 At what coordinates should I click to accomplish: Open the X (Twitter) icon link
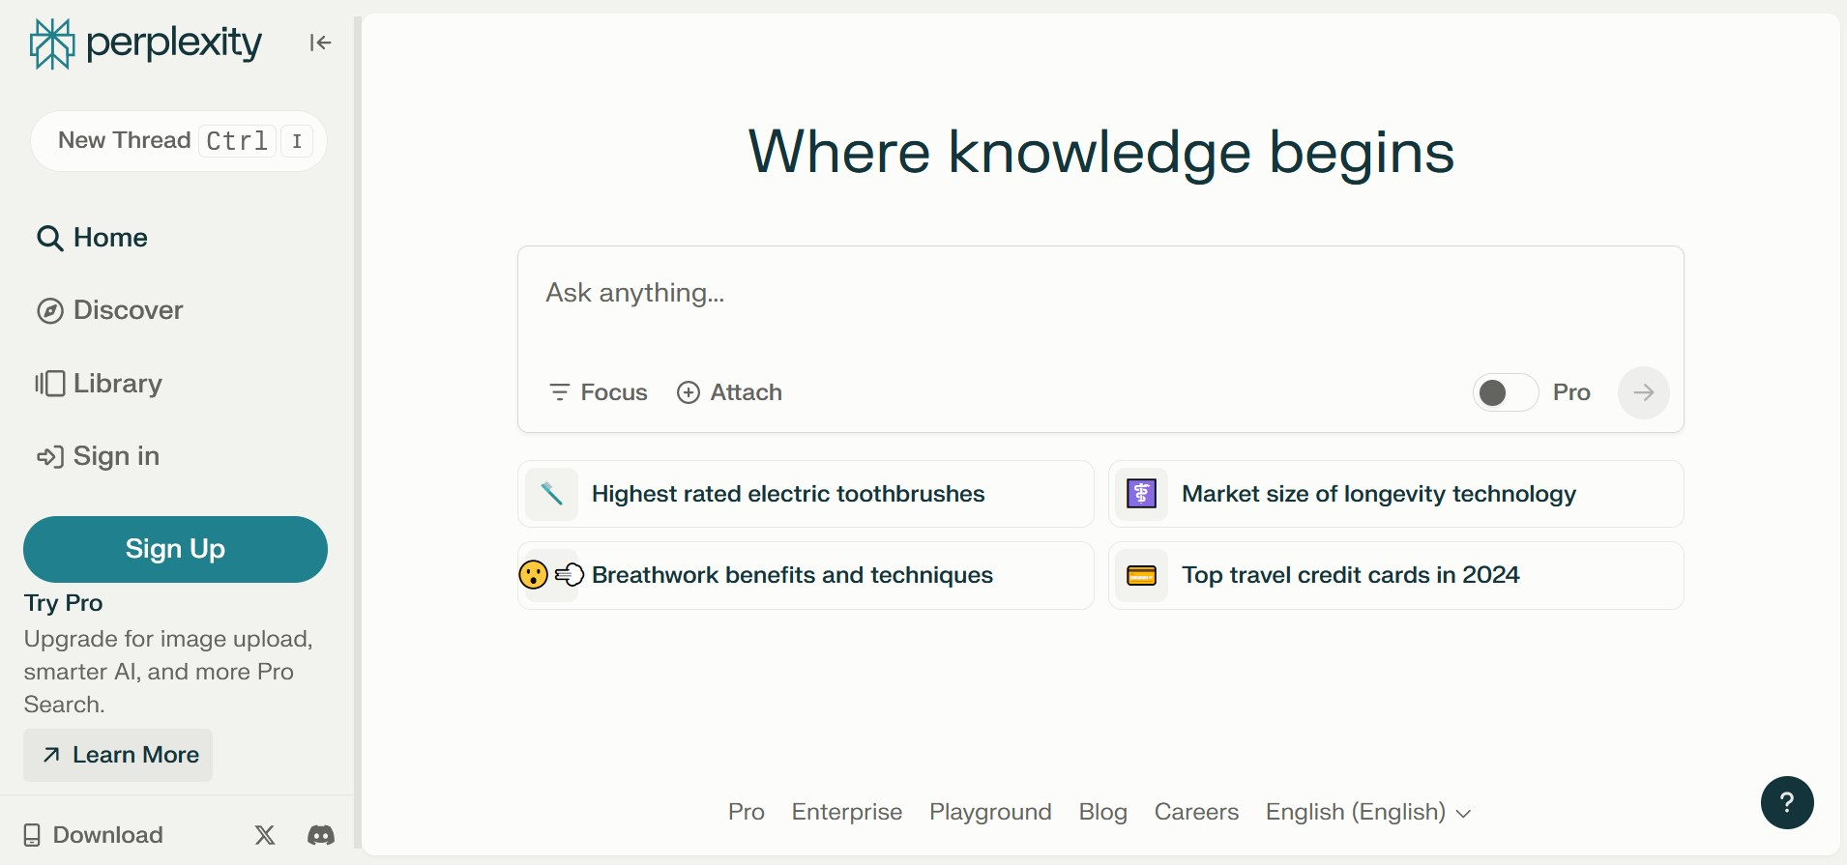pos(265,835)
